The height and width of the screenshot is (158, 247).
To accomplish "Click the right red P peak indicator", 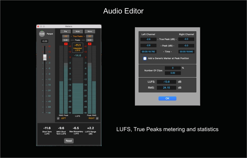I will (x=90, y=44).
